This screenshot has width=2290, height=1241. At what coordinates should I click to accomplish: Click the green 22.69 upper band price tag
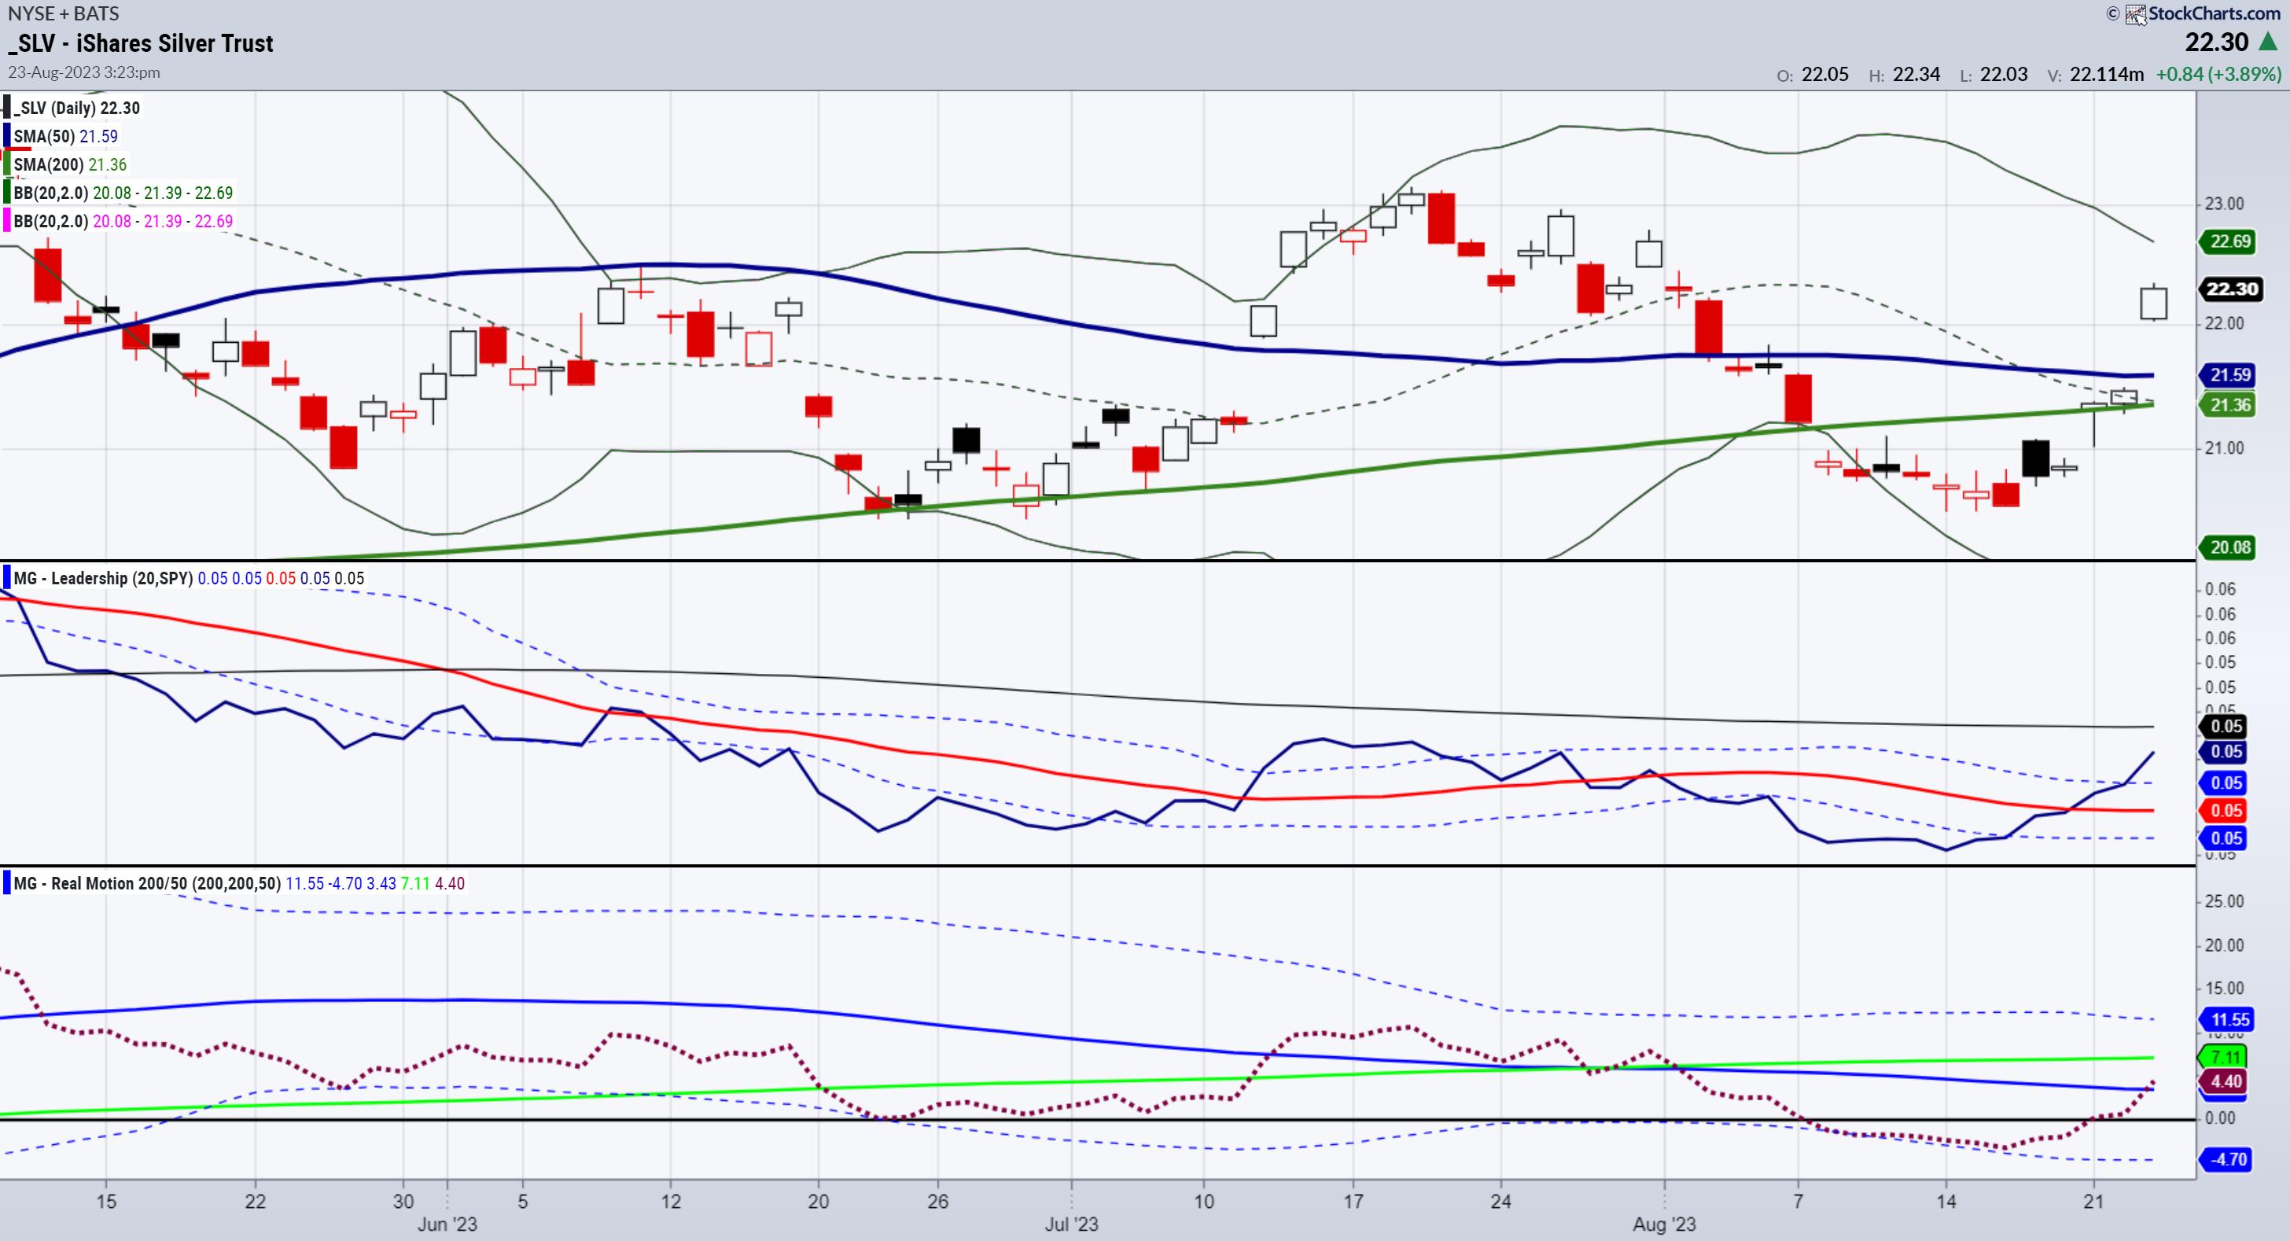(x=2229, y=241)
